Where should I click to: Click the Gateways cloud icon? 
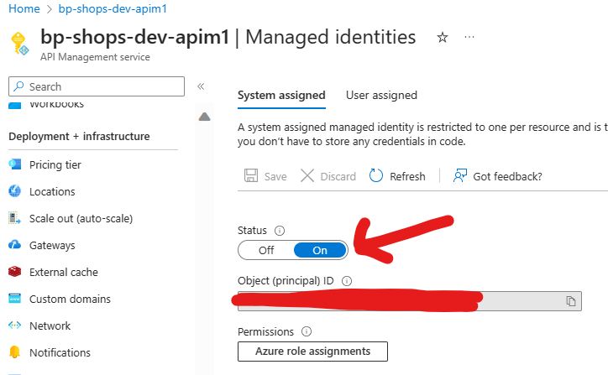(15, 245)
